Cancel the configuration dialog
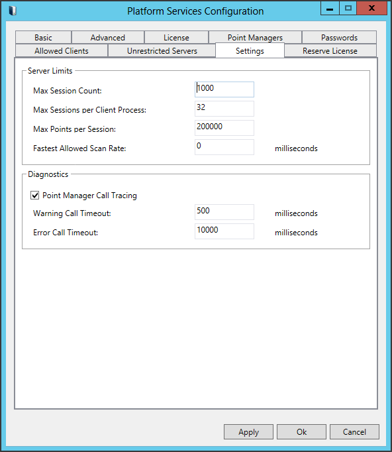Image resolution: width=392 pixels, height=452 pixels. (354, 432)
